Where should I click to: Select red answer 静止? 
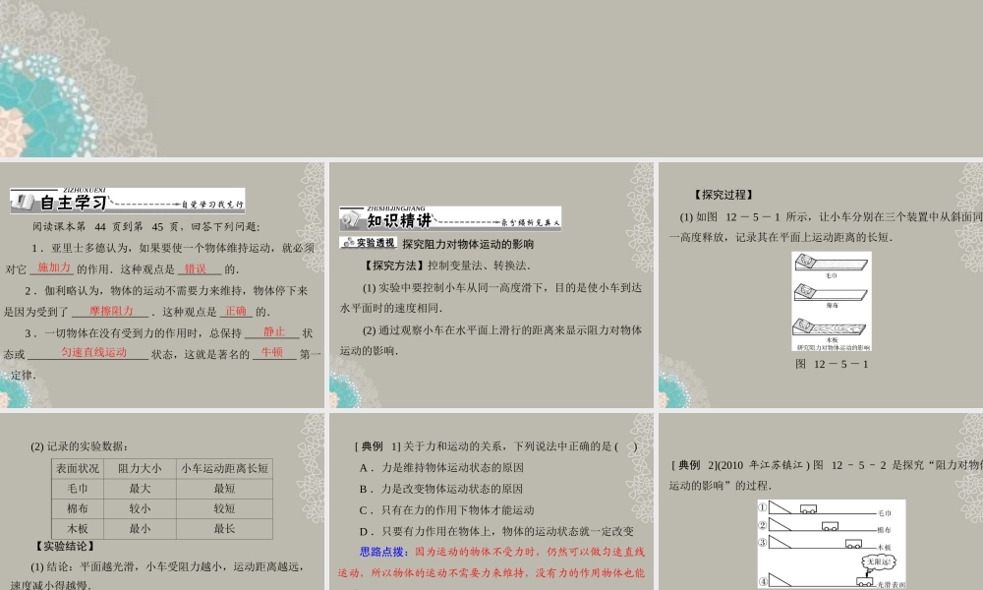tap(273, 331)
